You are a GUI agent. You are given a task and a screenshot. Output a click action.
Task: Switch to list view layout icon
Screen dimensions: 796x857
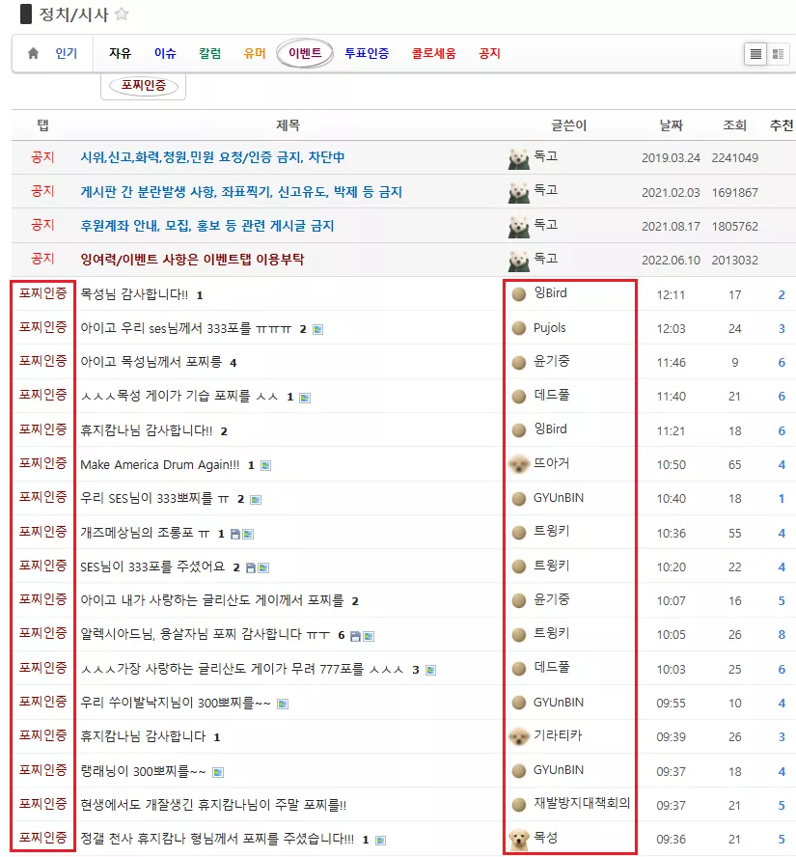[755, 54]
